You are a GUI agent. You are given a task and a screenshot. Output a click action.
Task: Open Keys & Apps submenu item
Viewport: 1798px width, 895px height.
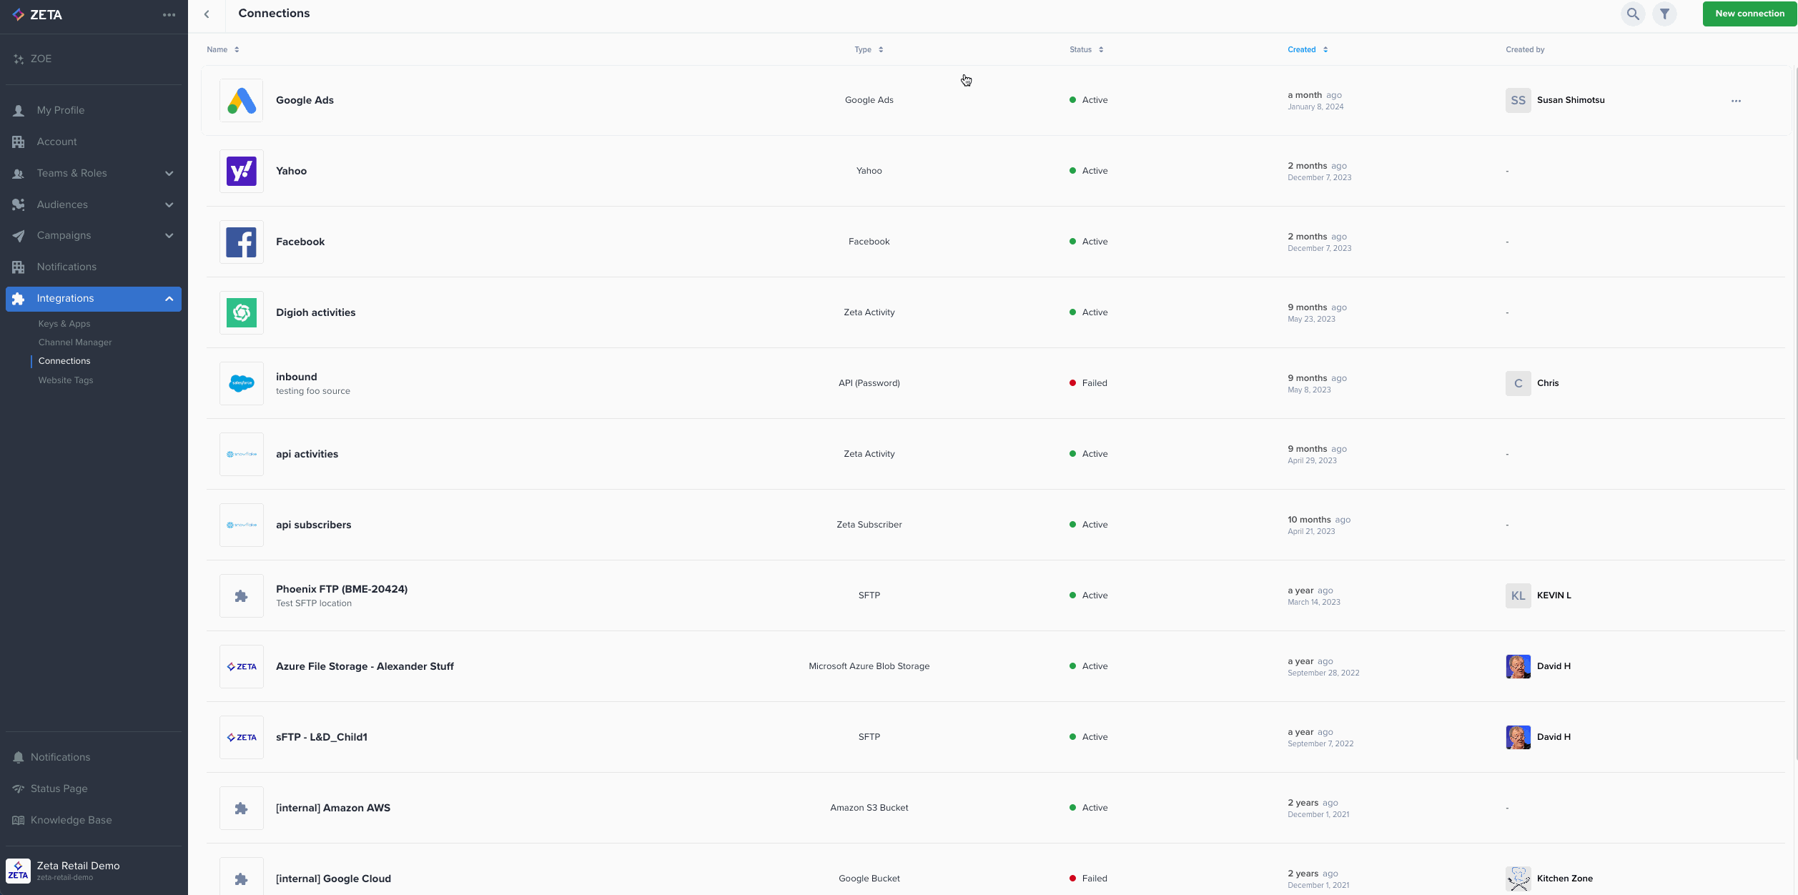click(x=64, y=324)
